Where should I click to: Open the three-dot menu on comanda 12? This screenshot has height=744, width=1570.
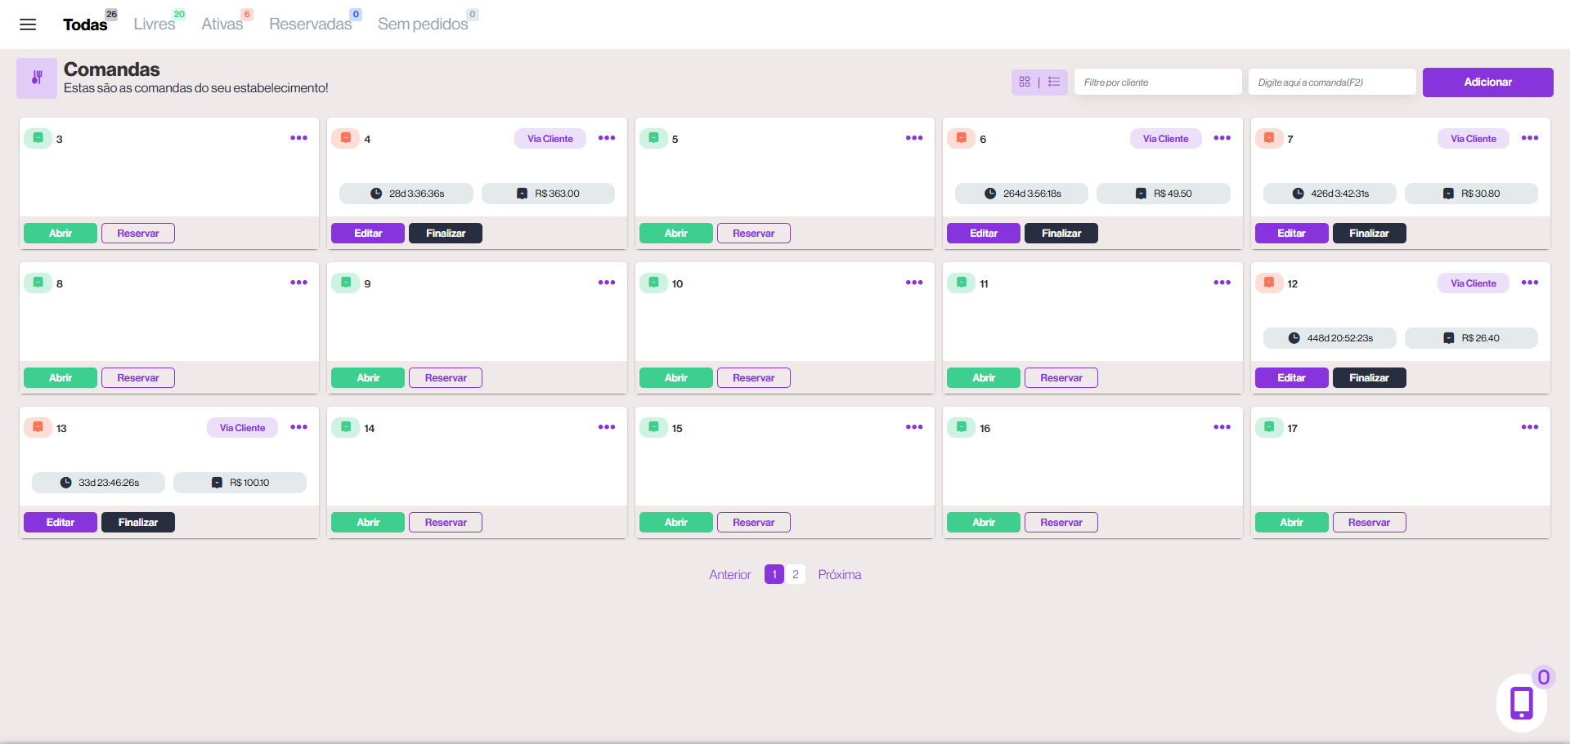pos(1529,283)
